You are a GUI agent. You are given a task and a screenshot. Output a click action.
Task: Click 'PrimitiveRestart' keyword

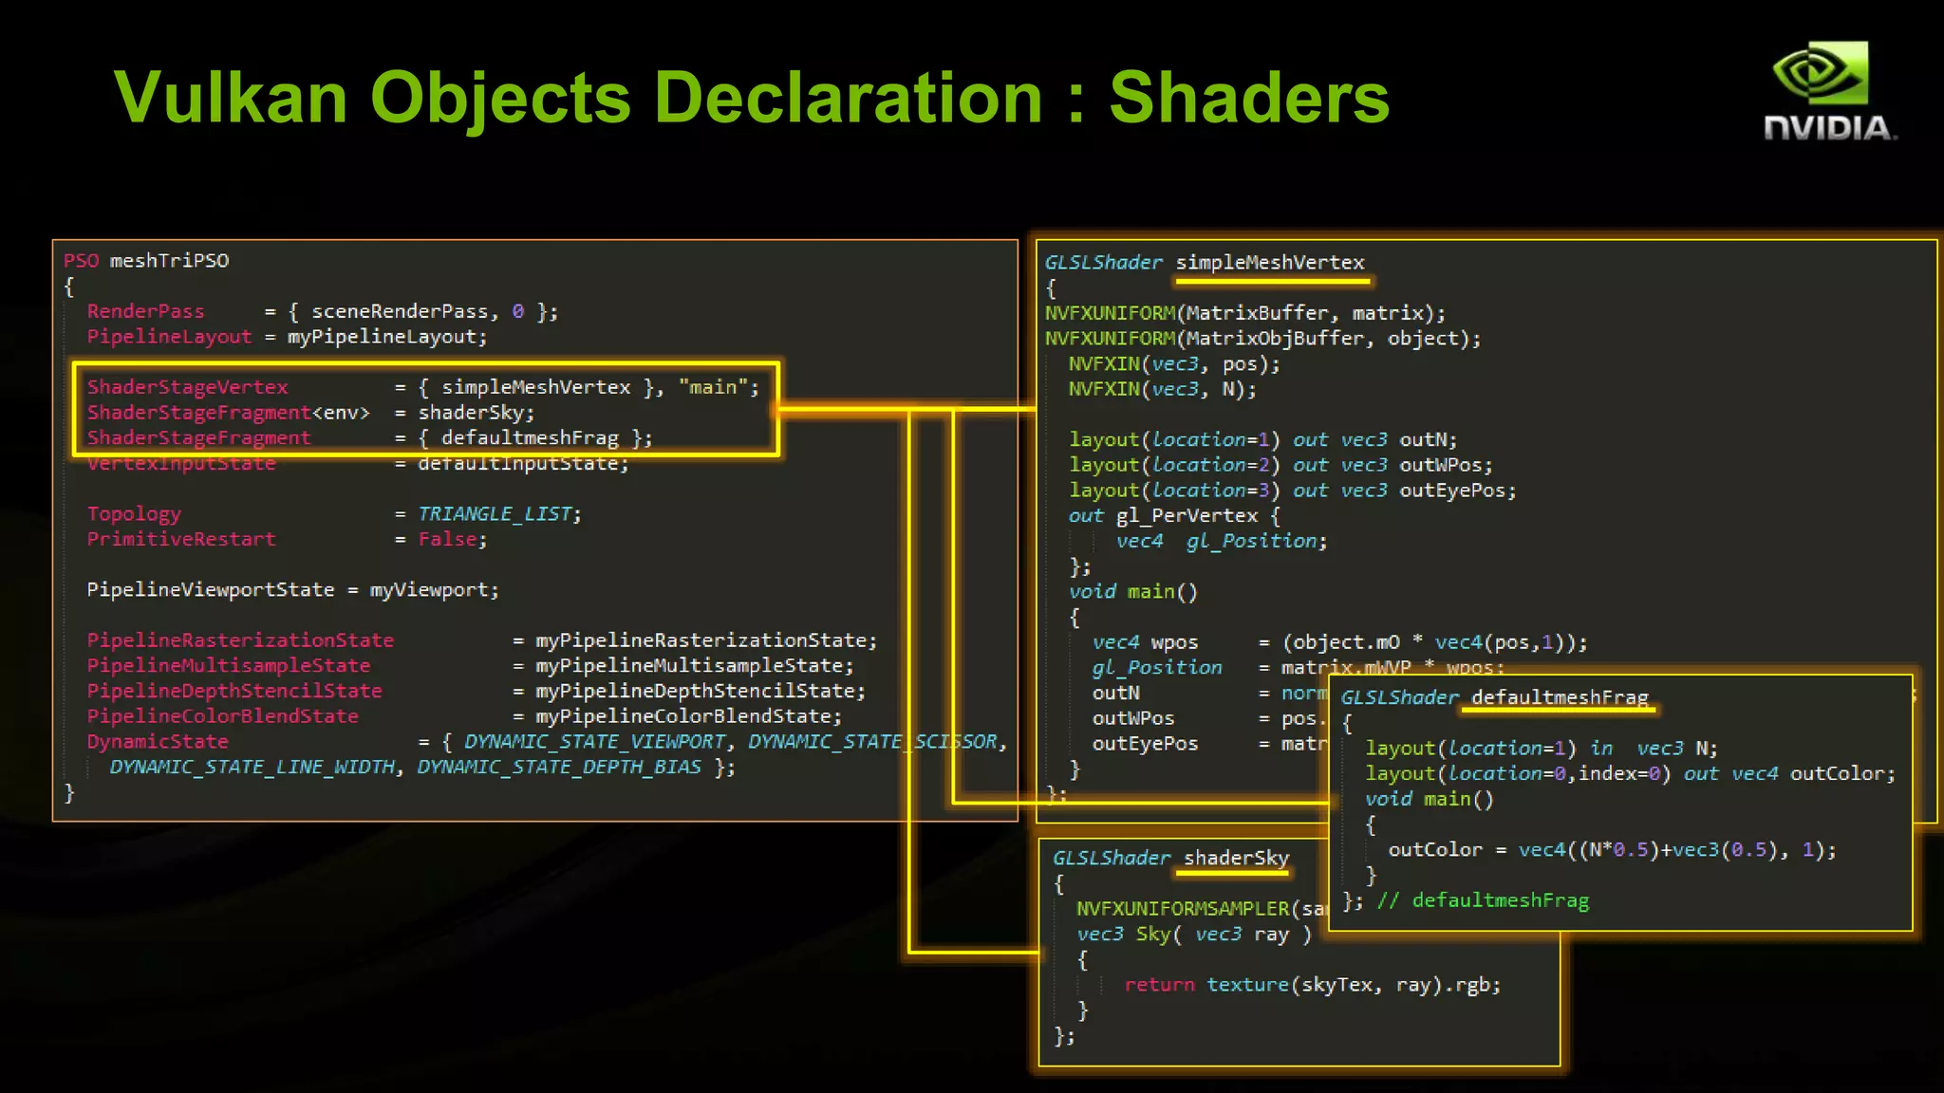pos(181,539)
